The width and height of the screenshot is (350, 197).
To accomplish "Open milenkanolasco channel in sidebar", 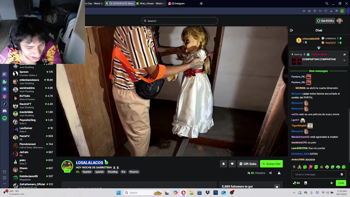I will click(33, 82).
